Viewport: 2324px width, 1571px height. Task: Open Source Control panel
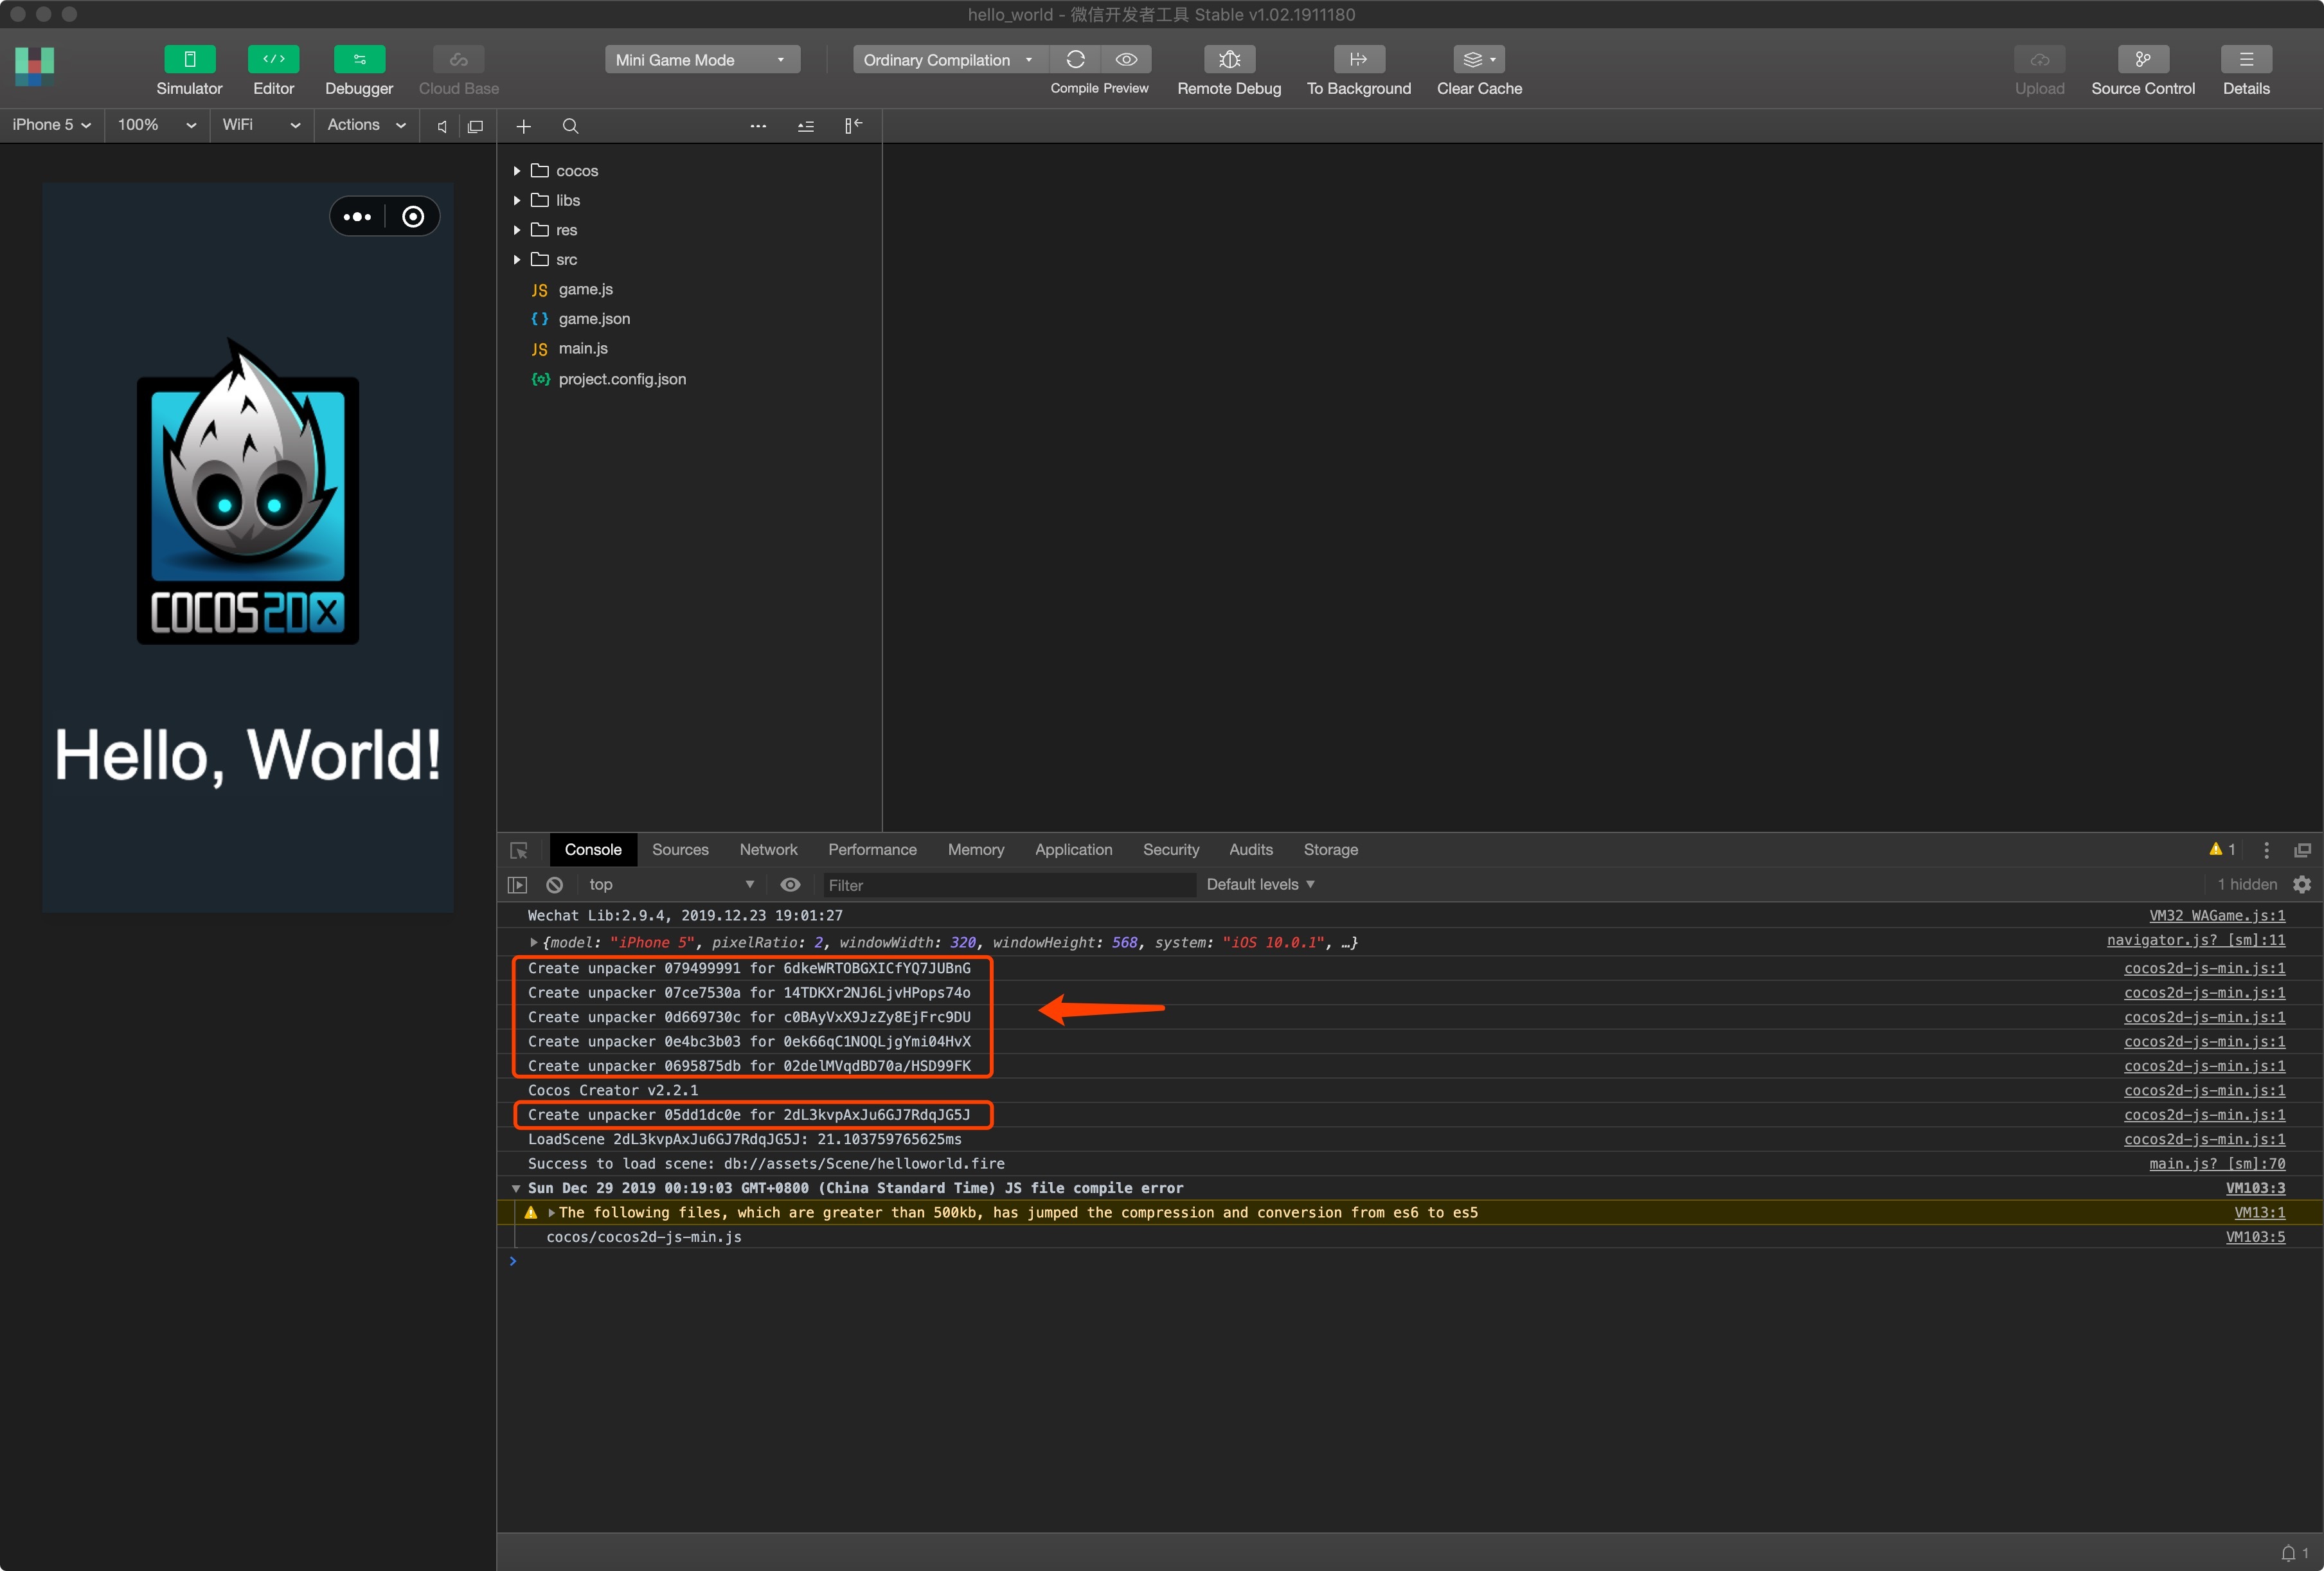click(x=2142, y=59)
